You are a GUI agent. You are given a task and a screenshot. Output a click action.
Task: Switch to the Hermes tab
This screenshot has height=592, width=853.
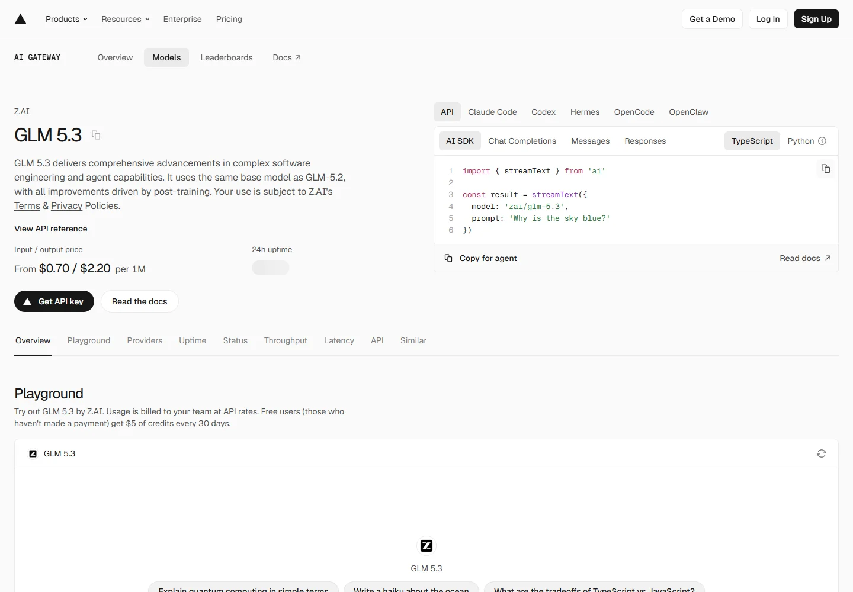pyautogui.click(x=585, y=112)
